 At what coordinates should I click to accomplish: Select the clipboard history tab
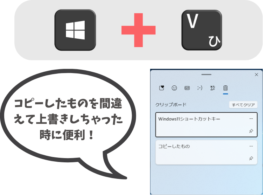coord(225,88)
